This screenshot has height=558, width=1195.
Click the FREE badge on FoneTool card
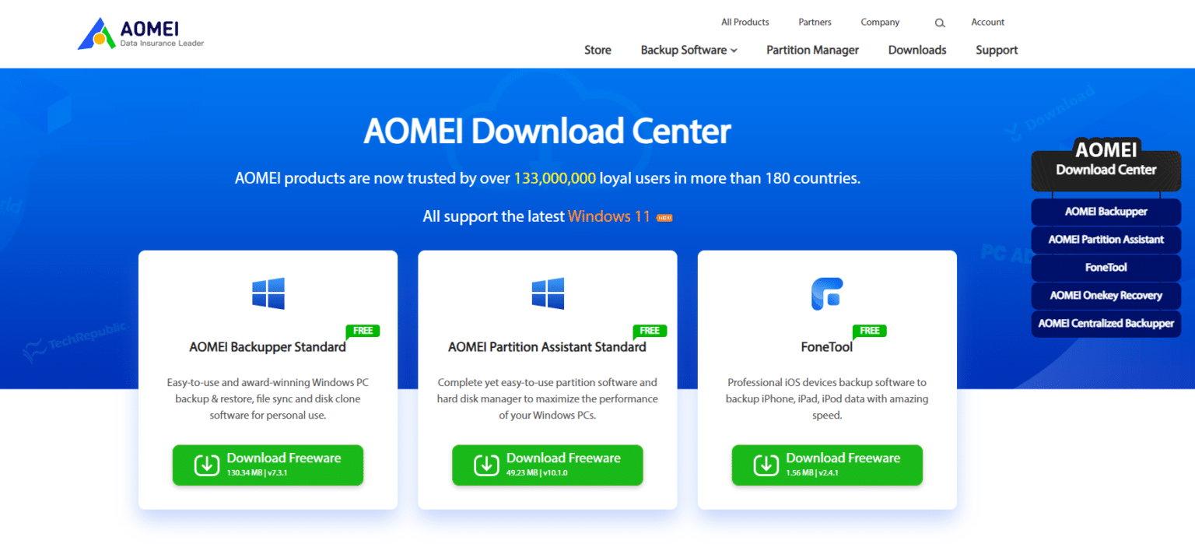869,330
